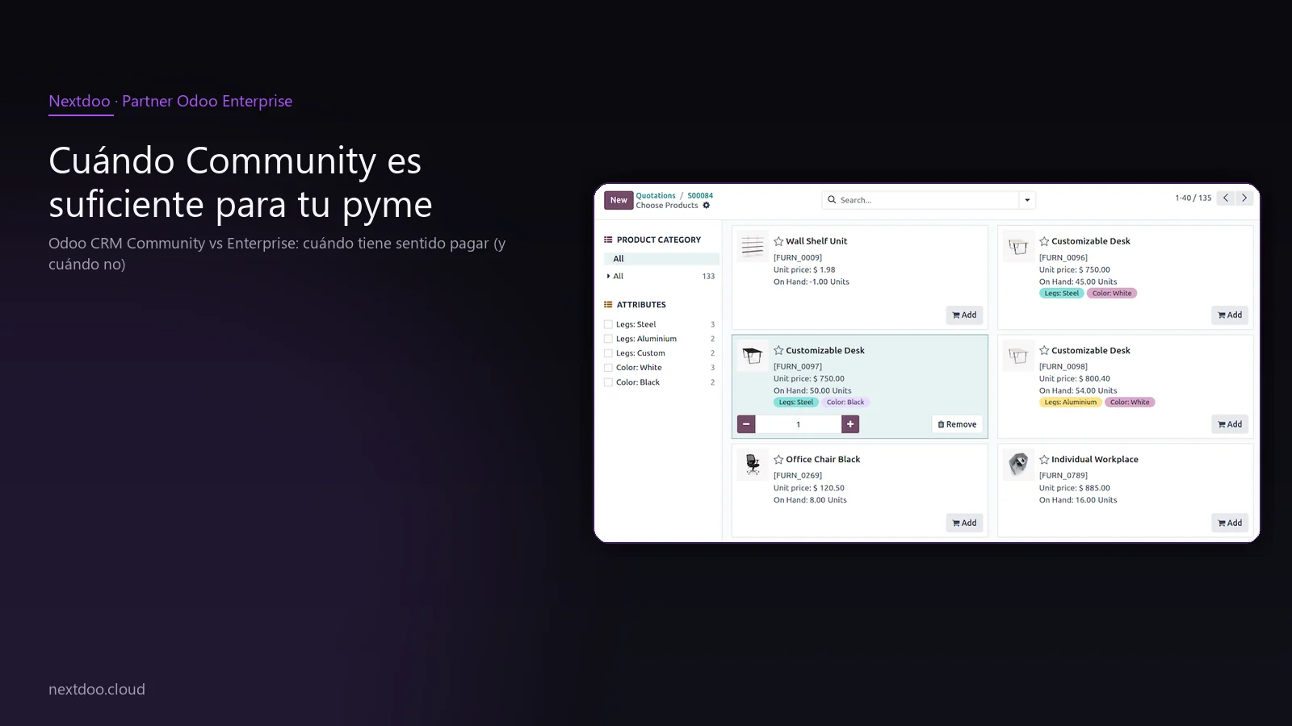
Task: Check the Legs: Custom filter
Action: click(x=608, y=353)
